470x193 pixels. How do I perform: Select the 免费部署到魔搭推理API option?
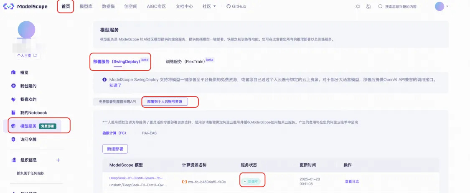pos(117,102)
